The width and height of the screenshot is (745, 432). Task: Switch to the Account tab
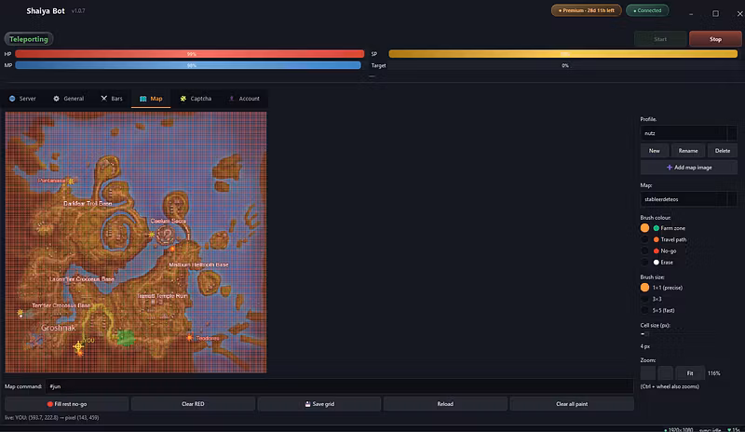click(x=244, y=99)
